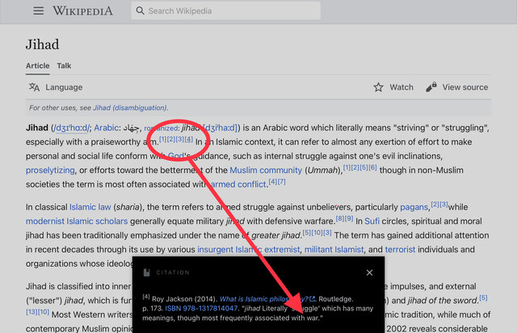Close the citation popup
Image resolution: width=517 pixels, height=333 pixels.
369,272
